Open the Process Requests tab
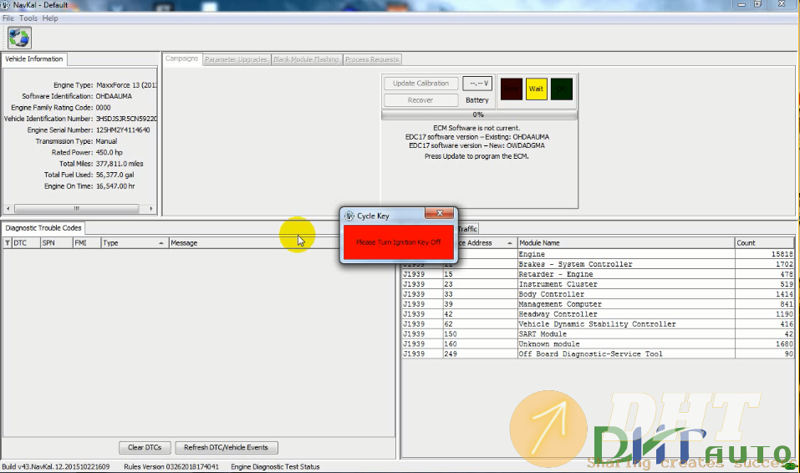This screenshot has height=473, width=800. pyautogui.click(x=372, y=59)
